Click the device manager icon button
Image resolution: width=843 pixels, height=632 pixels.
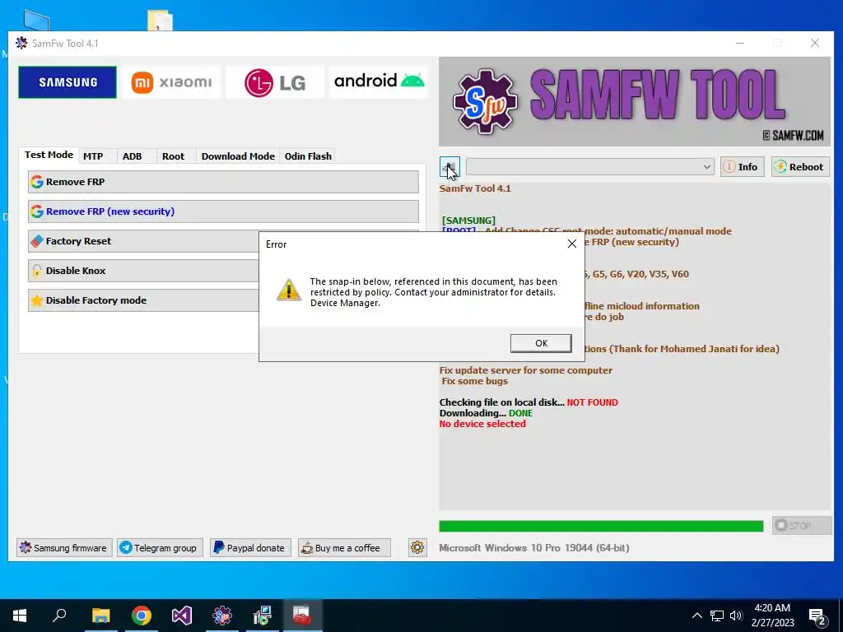coord(449,166)
